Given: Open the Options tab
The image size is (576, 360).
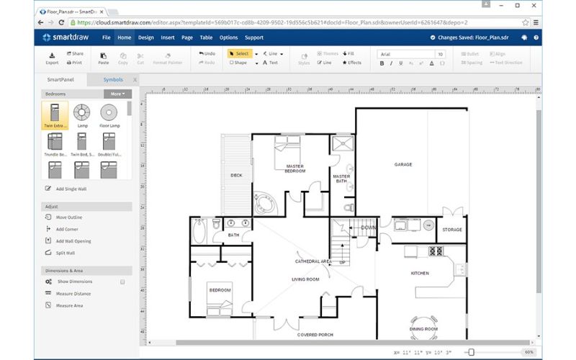Looking at the screenshot, I should pyautogui.click(x=228, y=37).
